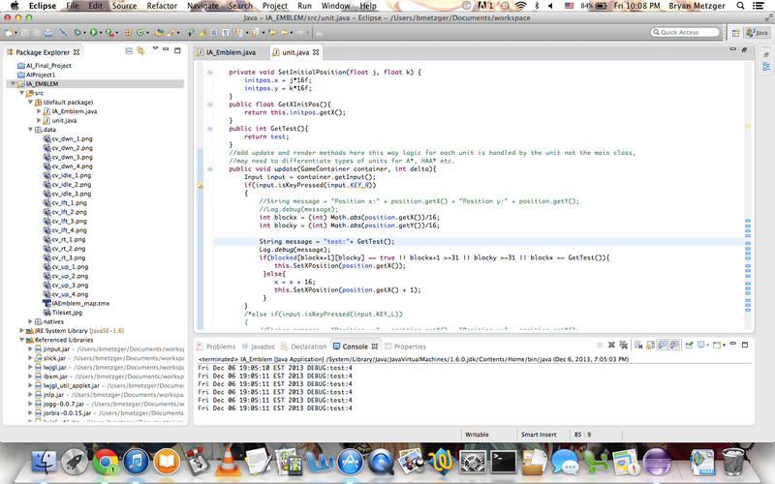Click the New Java Package toolbar icon

(128, 33)
